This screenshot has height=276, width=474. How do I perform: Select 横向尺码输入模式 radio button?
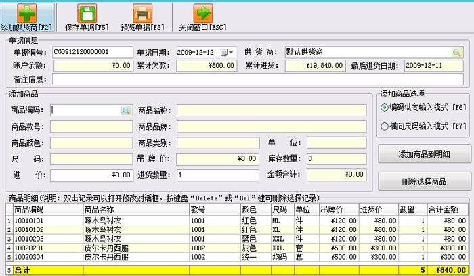click(x=385, y=126)
